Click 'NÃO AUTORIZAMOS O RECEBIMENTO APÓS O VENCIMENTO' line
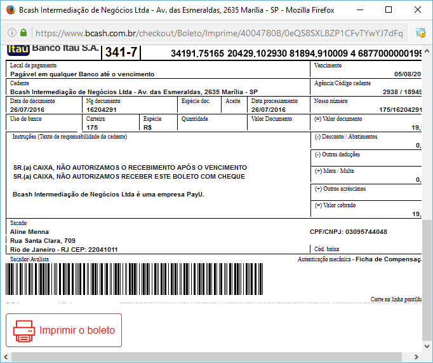433x363 pixels. point(130,168)
